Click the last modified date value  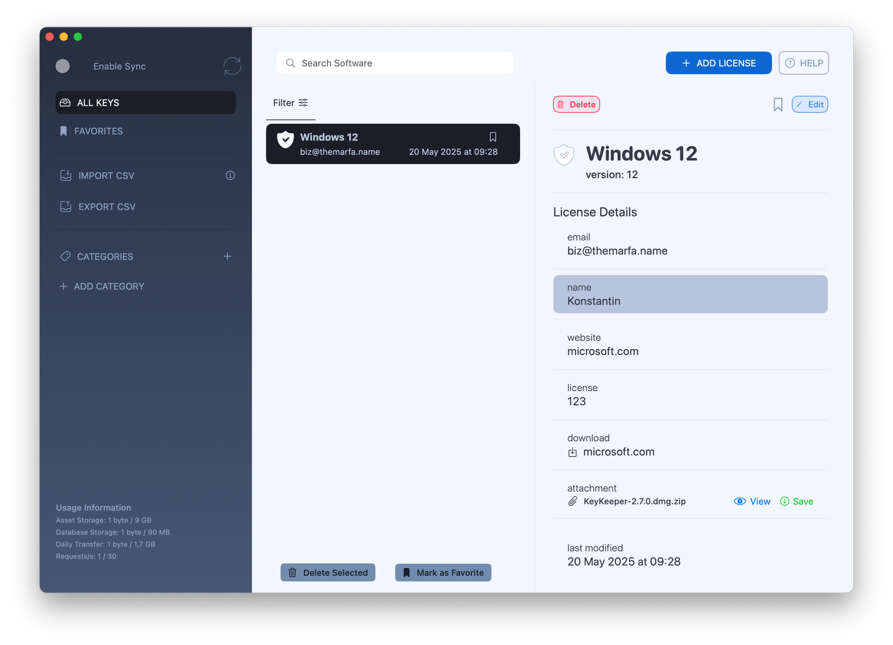pos(624,562)
